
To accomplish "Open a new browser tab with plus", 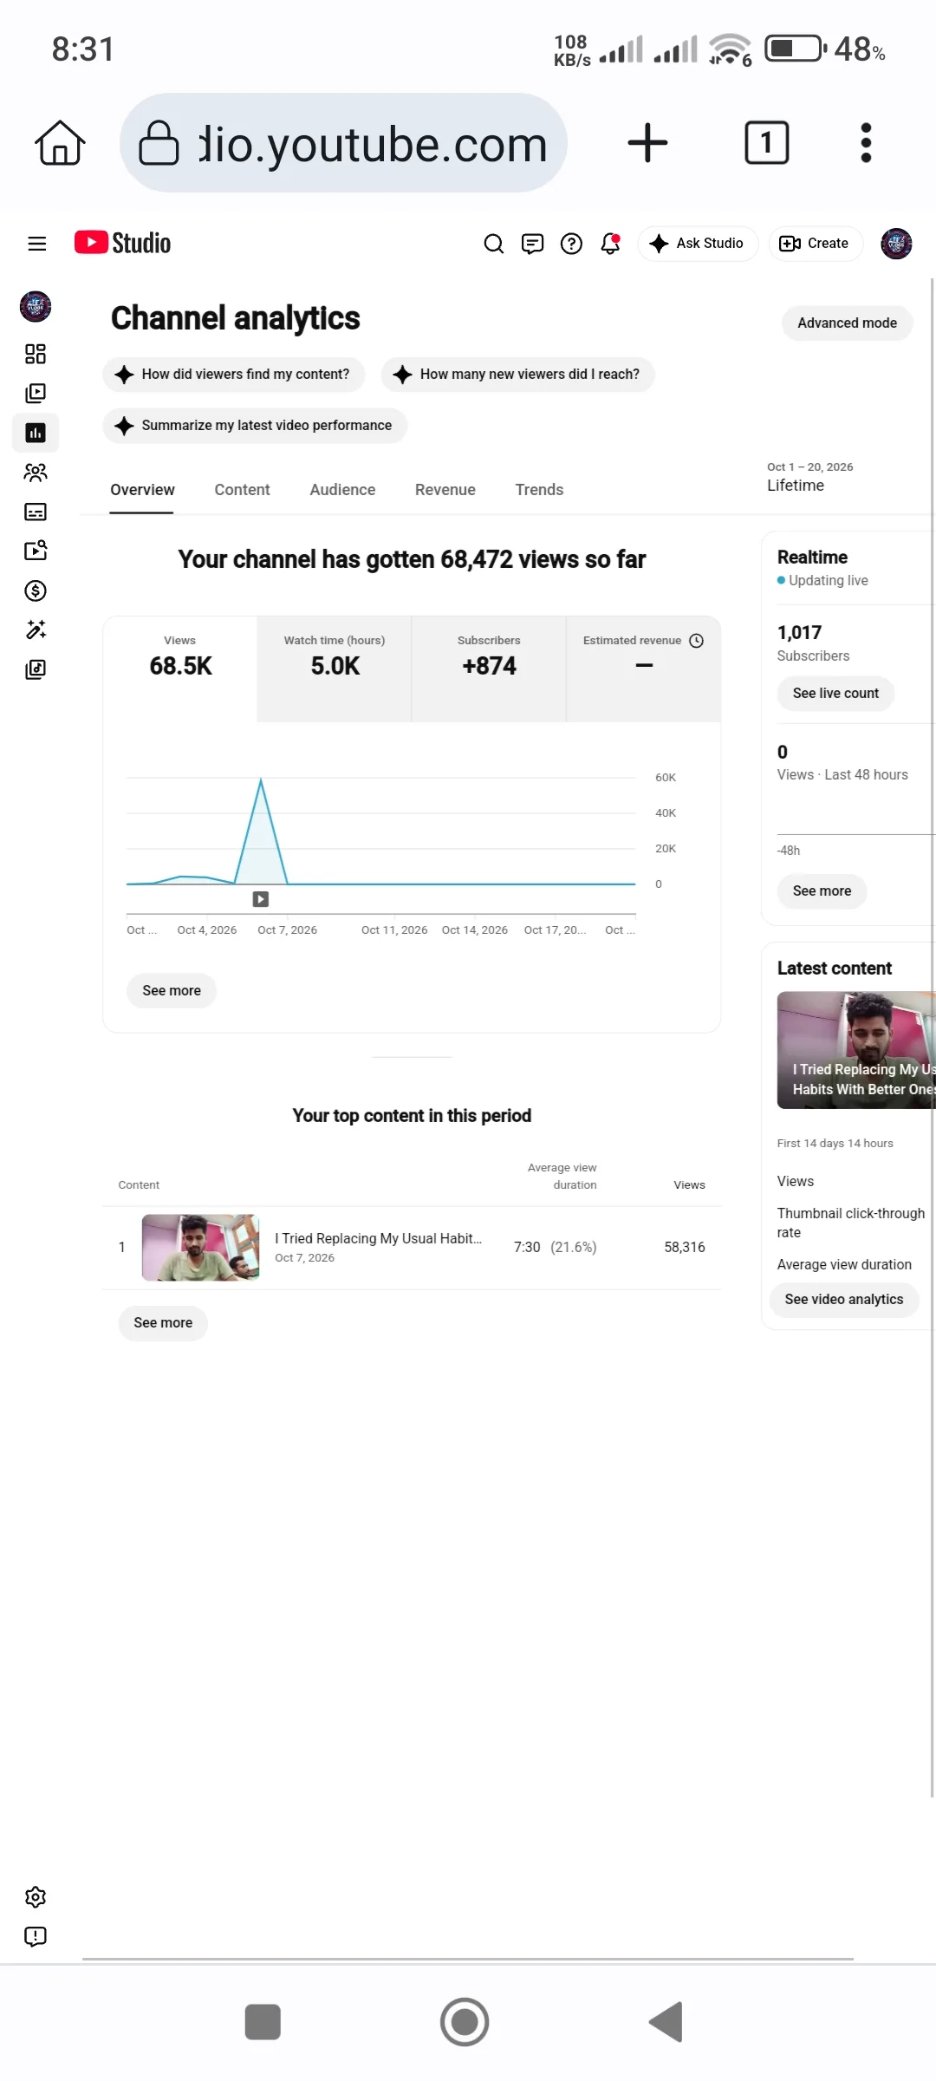I will click(647, 143).
